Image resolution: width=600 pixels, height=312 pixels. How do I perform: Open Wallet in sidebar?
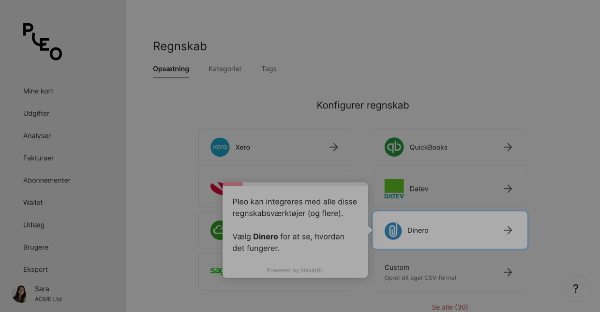coord(33,202)
